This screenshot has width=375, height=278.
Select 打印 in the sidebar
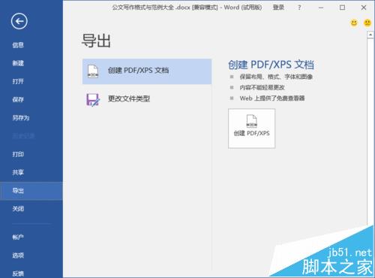click(18, 154)
